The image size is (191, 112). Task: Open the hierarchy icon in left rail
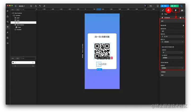click(x=8, y=16)
